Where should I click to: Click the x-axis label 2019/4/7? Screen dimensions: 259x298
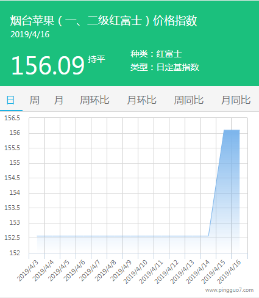[x=90, y=271]
